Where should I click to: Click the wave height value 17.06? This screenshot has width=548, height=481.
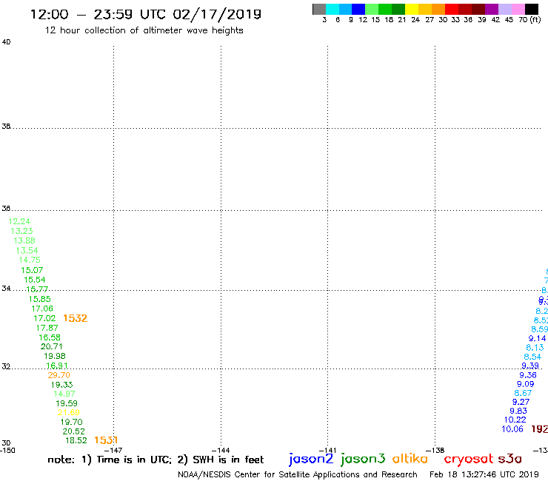(42, 309)
